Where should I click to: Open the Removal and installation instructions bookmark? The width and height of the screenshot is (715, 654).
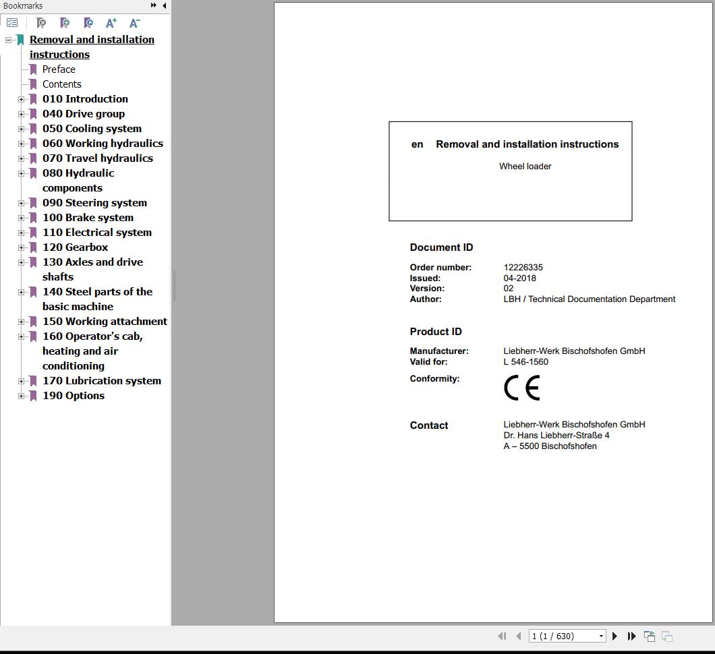tap(92, 47)
